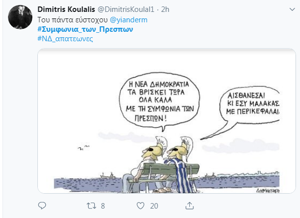Open the share tweet icon
Screen dimensions: 300x218
coord(189,206)
